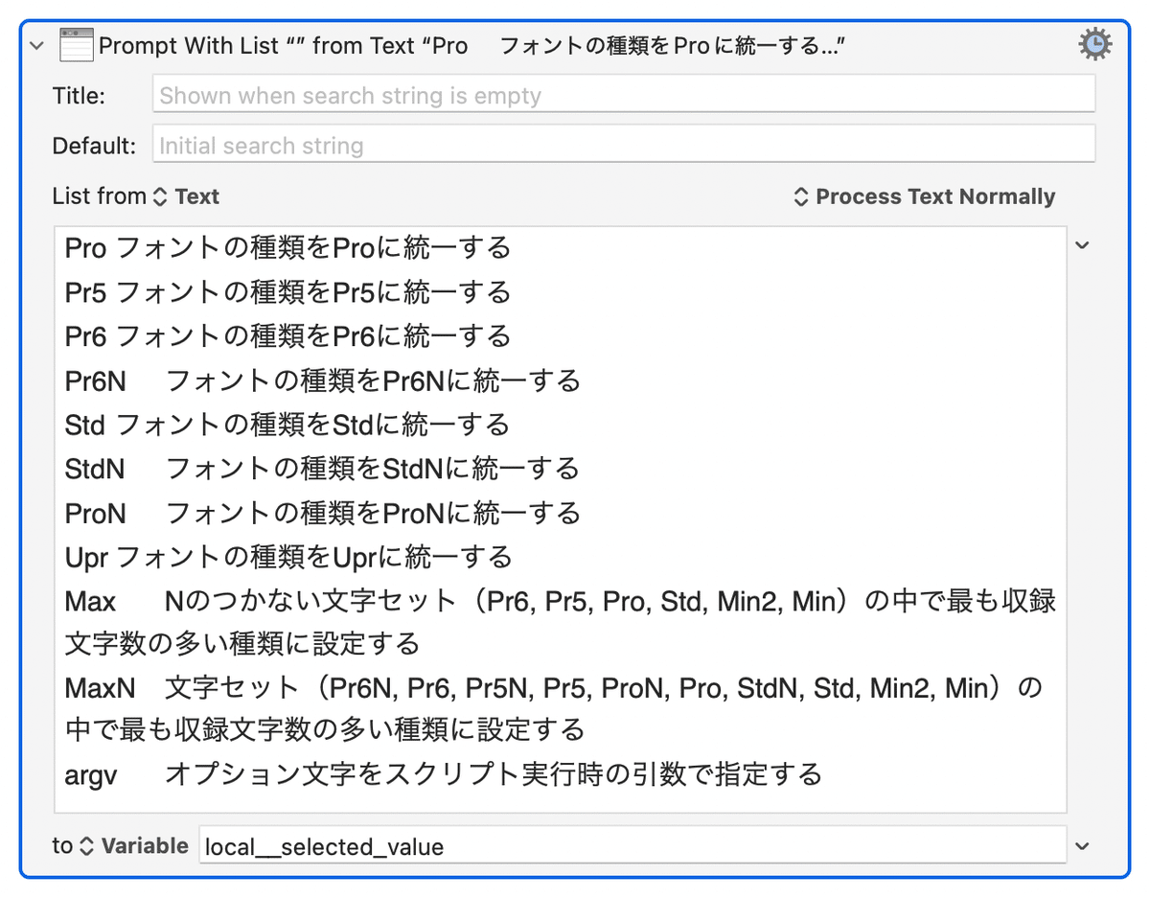Click the Prompt With List action icon
1150x898 pixels.
point(77,45)
